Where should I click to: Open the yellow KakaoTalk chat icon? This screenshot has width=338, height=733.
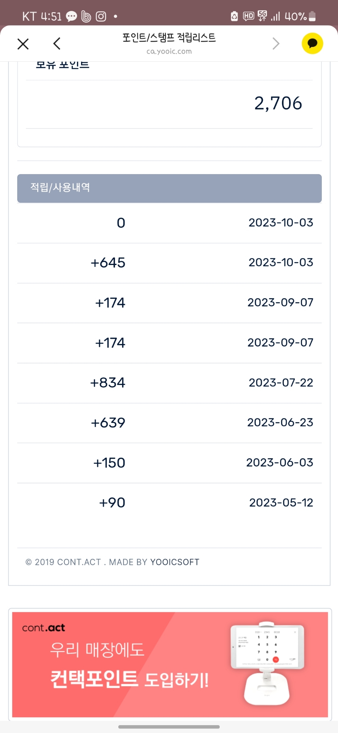tap(312, 44)
